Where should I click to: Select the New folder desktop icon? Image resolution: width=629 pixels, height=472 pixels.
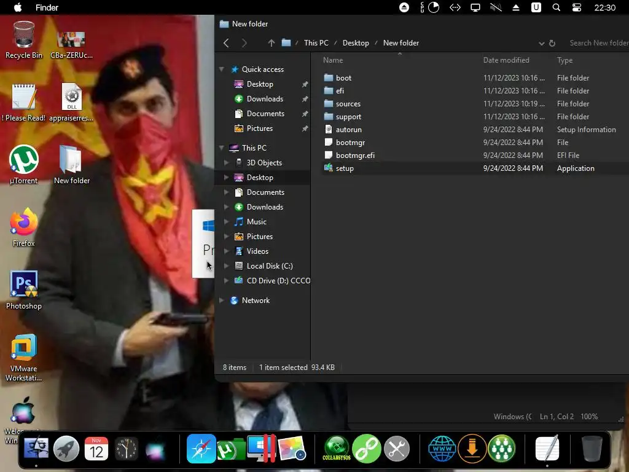(x=71, y=165)
